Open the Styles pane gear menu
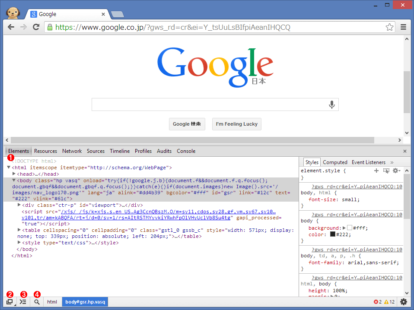 [x=396, y=171]
